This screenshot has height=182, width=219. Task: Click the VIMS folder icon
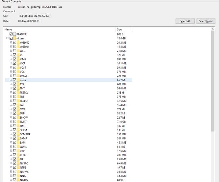tap(18, 59)
